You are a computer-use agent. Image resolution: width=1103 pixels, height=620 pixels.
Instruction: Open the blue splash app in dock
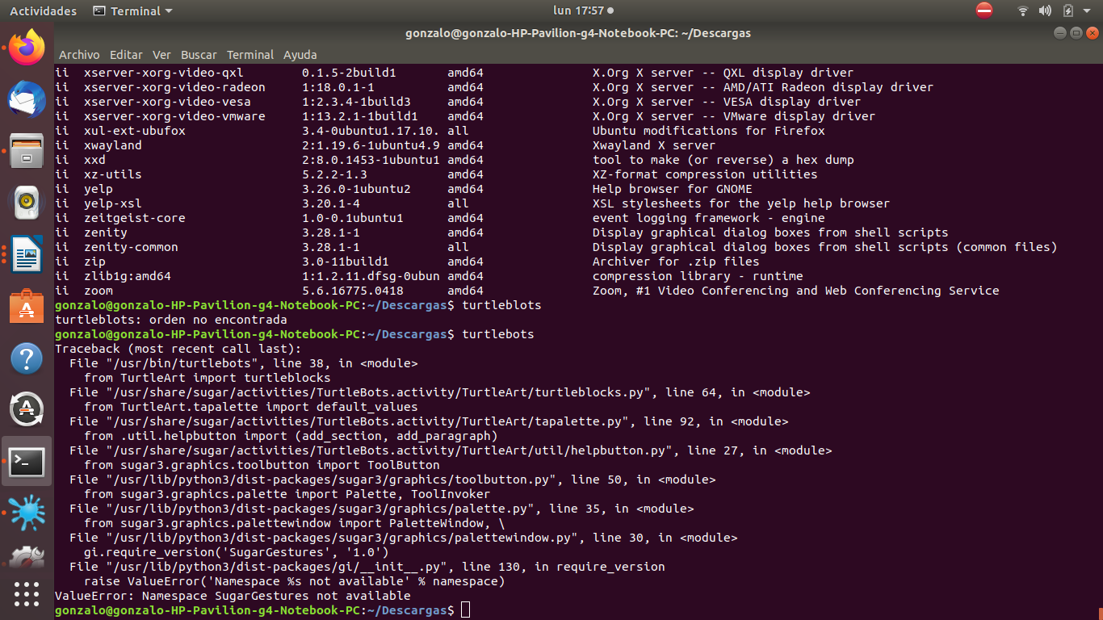pyautogui.click(x=27, y=513)
